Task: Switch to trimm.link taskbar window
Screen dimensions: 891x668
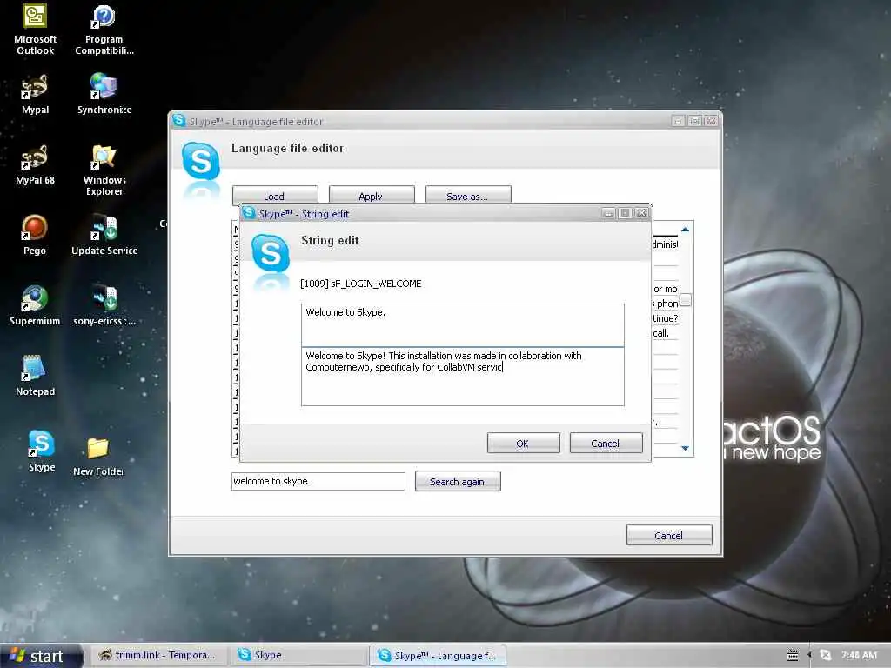Action: coord(158,656)
